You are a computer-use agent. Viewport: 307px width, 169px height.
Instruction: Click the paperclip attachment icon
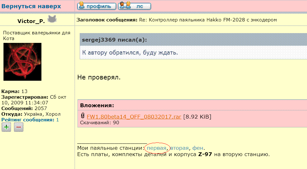point(83,116)
